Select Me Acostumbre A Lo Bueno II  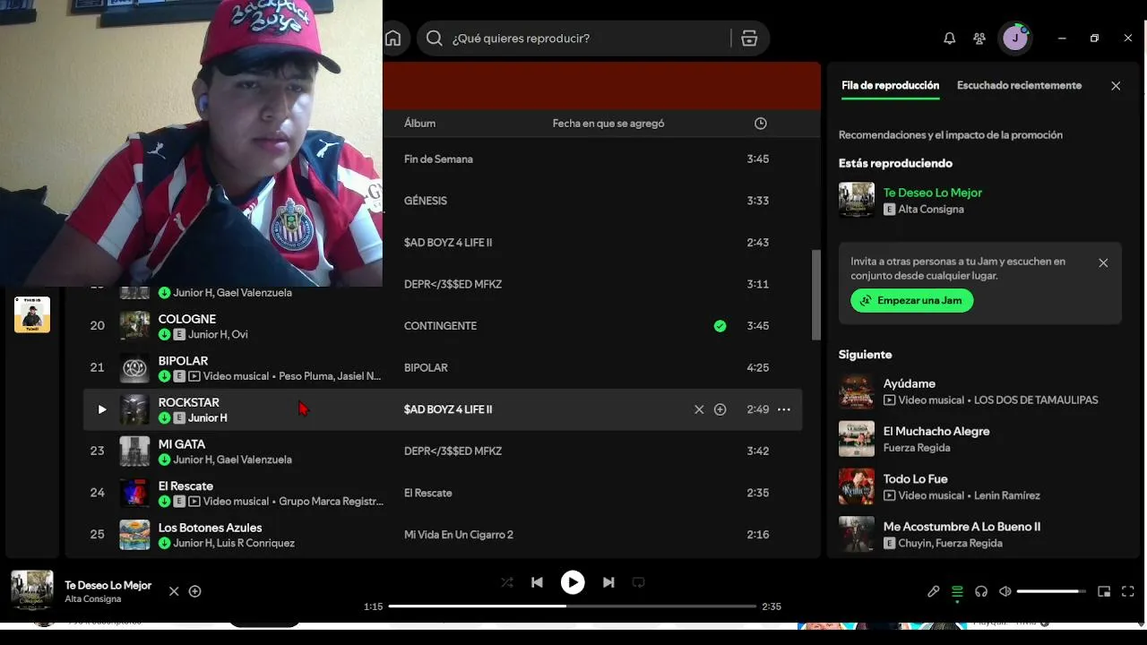tap(962, 527)
